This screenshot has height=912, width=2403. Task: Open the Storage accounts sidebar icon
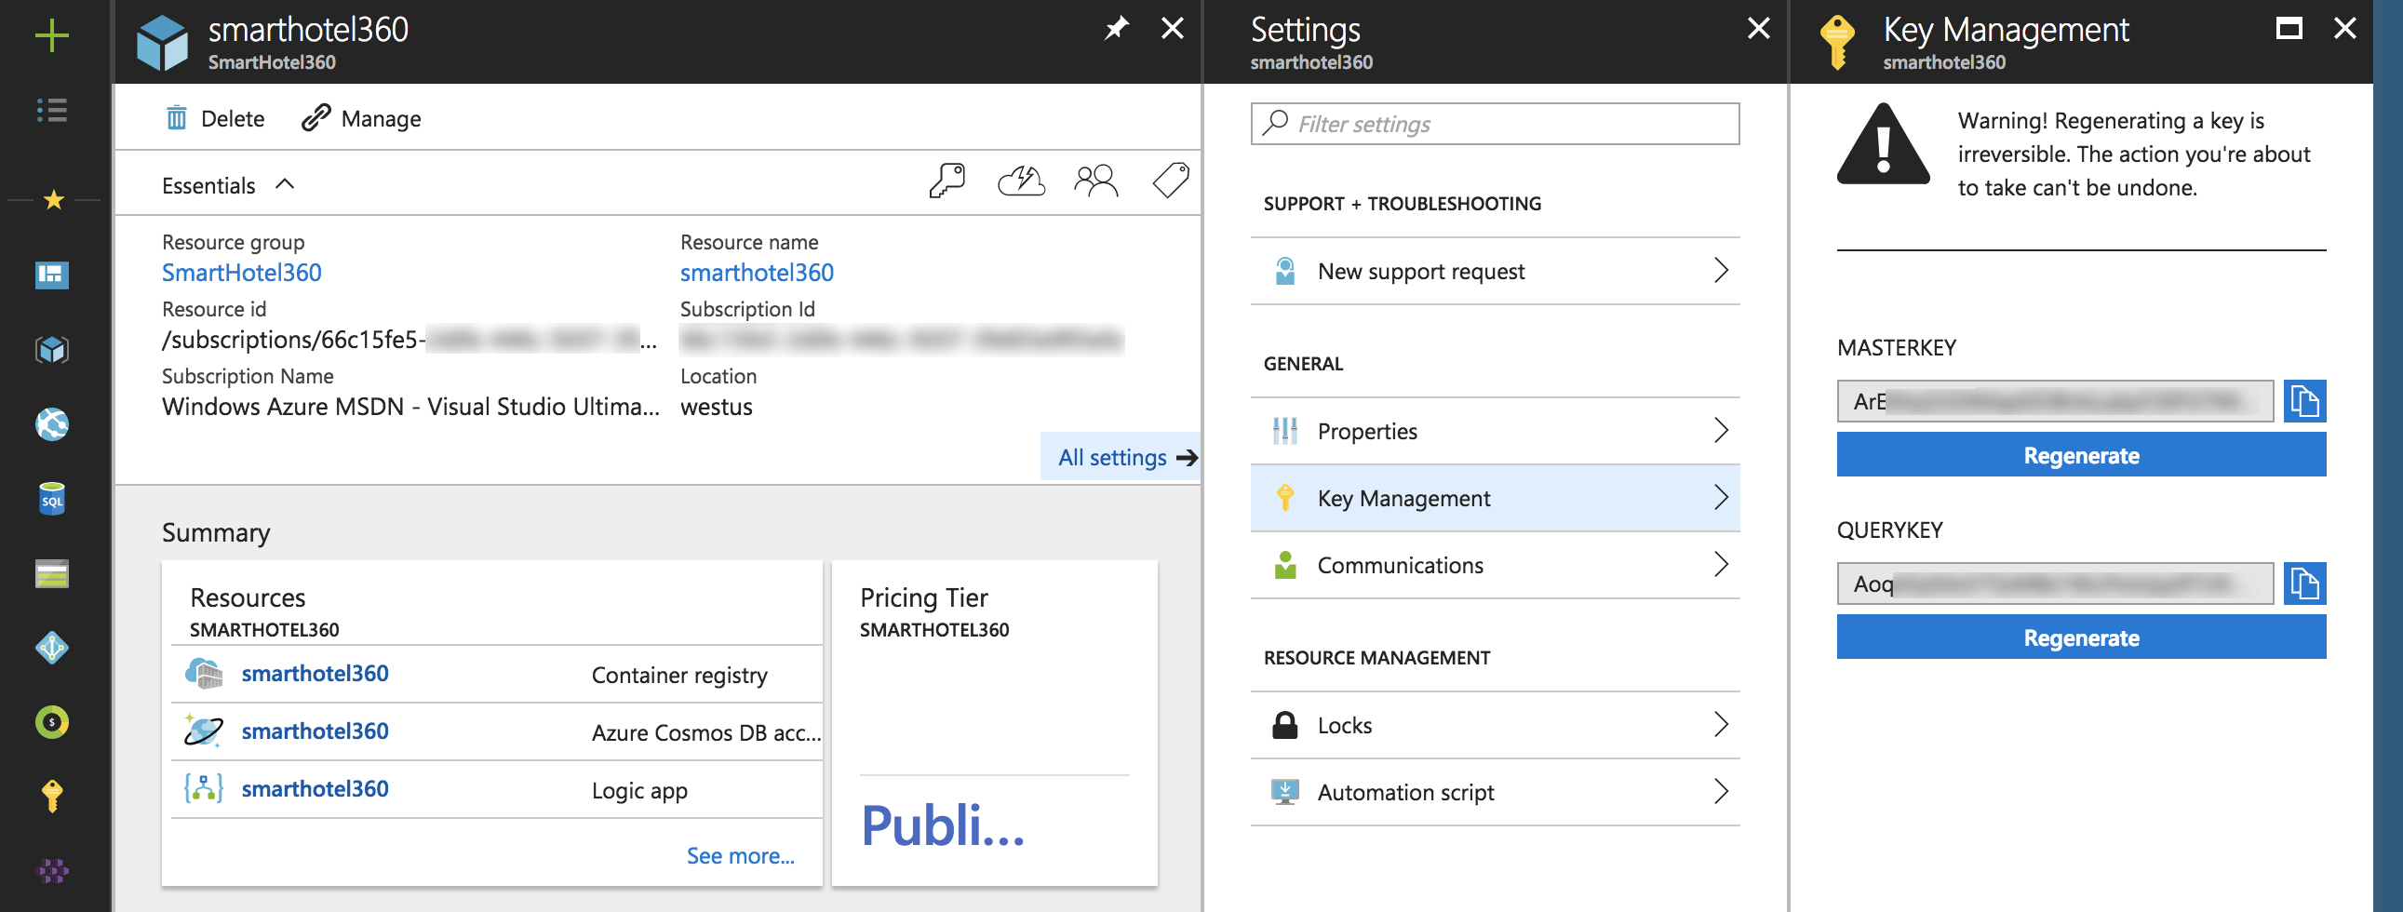coord(51,573)
